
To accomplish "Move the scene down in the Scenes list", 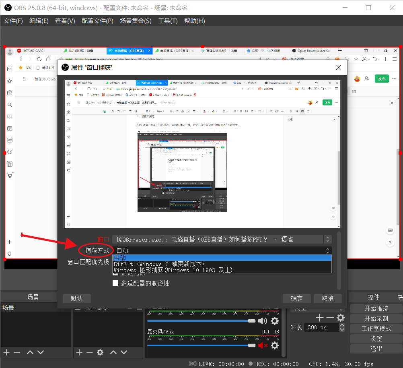I will (x=41, y=352).
